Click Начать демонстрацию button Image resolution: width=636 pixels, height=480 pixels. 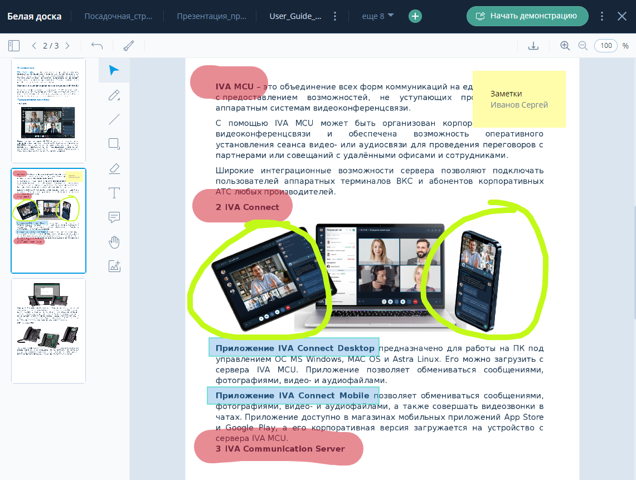[x=527, y=16]
